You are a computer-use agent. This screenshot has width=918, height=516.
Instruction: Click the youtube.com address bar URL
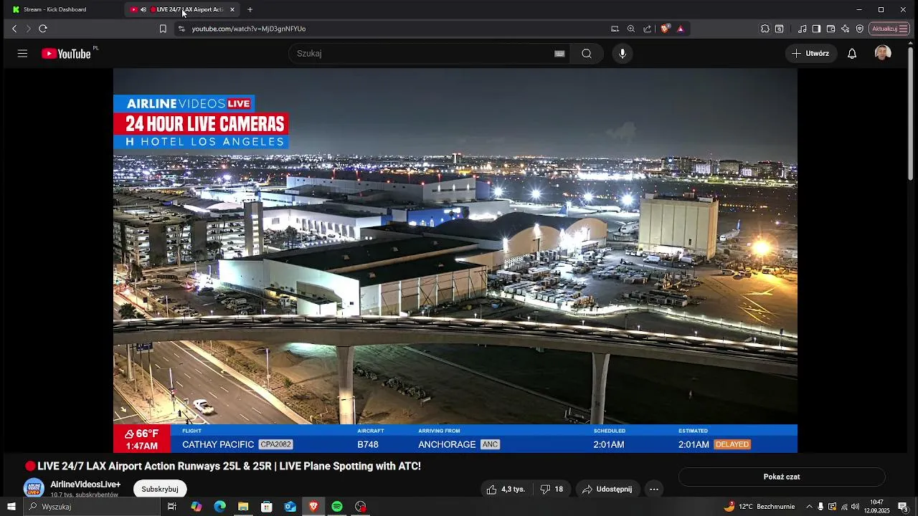249,29
